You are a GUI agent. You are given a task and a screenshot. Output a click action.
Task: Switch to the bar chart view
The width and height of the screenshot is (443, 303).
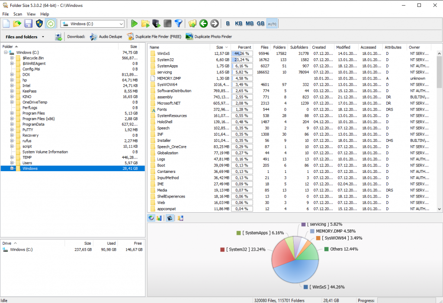click(159, 218)
